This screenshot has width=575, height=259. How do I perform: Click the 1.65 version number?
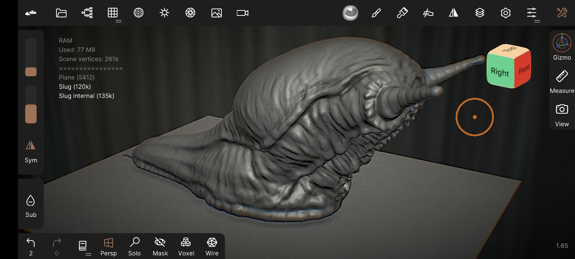point(562,246)
